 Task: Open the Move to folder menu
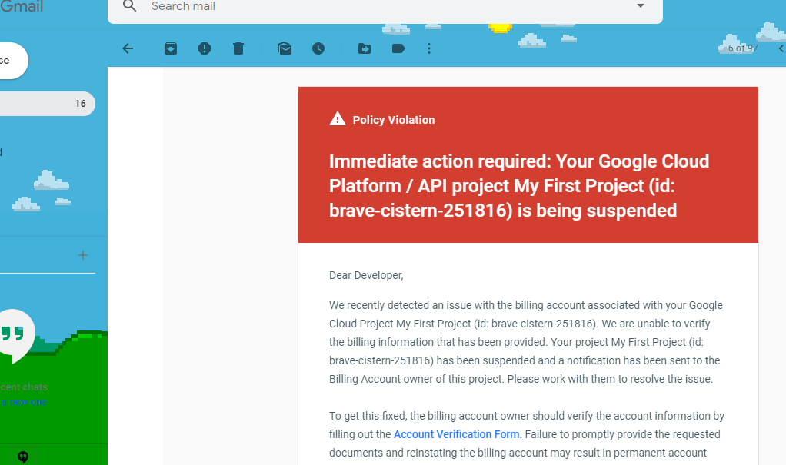(x=365, y=48)
